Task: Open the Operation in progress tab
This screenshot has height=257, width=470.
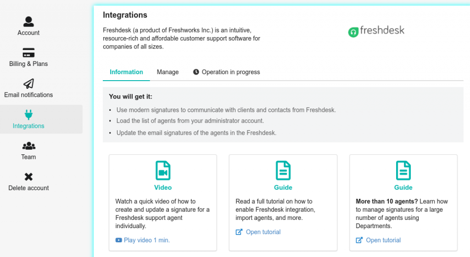Action: point(226,72)
